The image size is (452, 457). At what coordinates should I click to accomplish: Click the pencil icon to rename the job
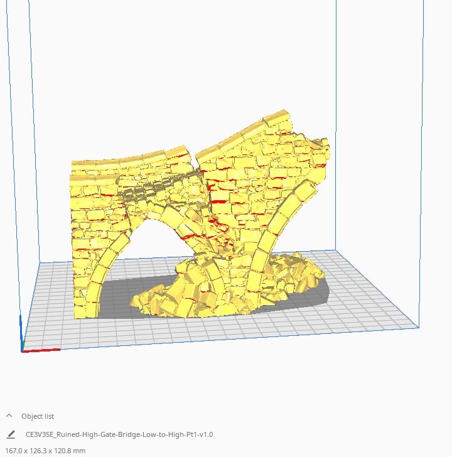(x=10, y=434)
